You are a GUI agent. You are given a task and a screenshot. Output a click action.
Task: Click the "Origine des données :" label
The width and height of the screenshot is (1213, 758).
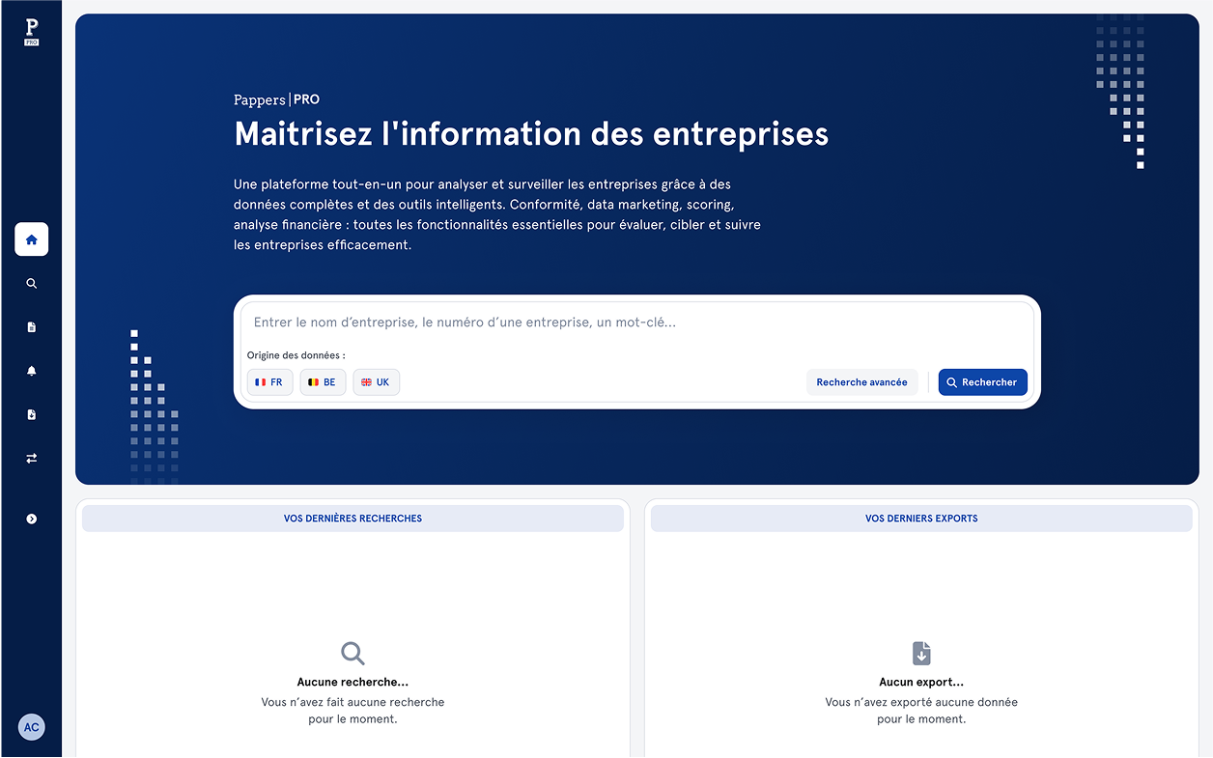point(296,355)
